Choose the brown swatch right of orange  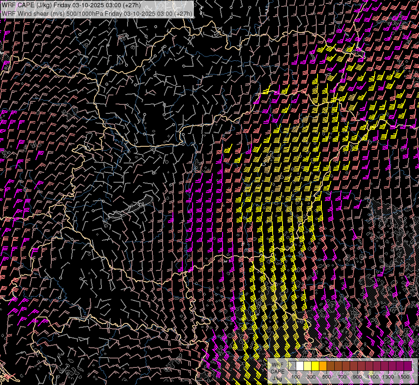tap(331, 366)
